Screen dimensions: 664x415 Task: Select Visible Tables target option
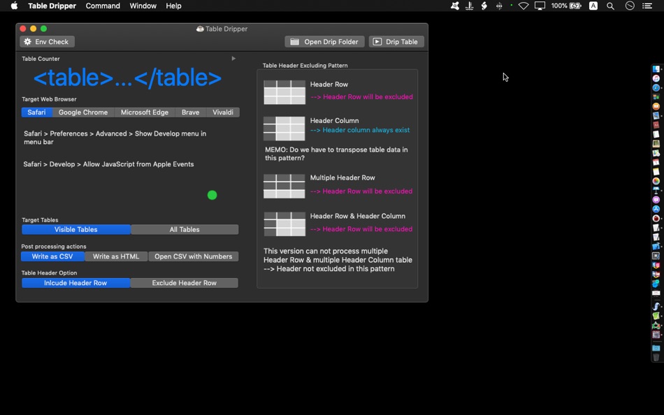click(x=75, y=230)
